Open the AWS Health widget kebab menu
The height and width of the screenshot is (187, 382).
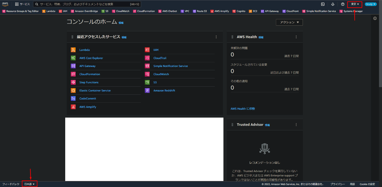point(296,37)
